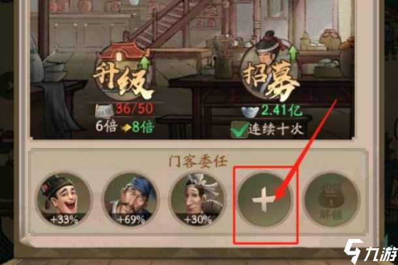Select the laughing retainer with +33%
398x265 pixels.
click(x=64, y=200)
